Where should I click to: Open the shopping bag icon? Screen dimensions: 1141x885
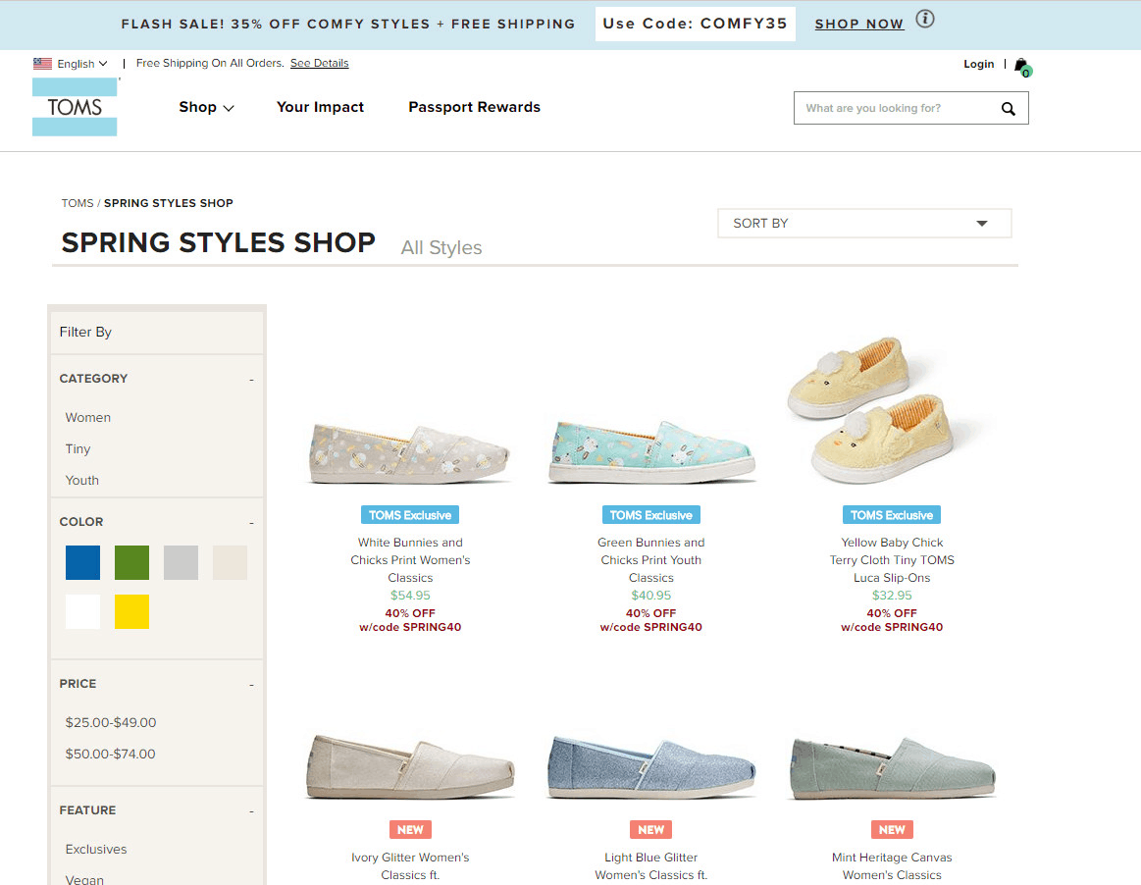1022,67
